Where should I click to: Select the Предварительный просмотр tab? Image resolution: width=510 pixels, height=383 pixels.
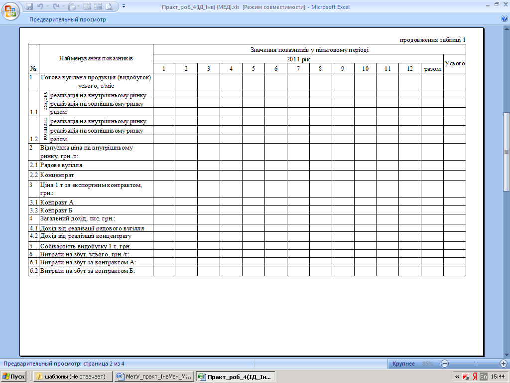68,19
